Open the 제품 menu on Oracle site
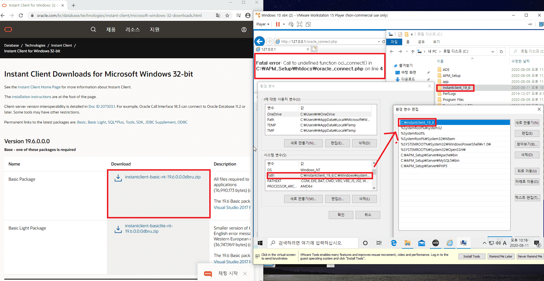Image resolution: width=544 pixels, height=281 pixels. tap(111, 29)
